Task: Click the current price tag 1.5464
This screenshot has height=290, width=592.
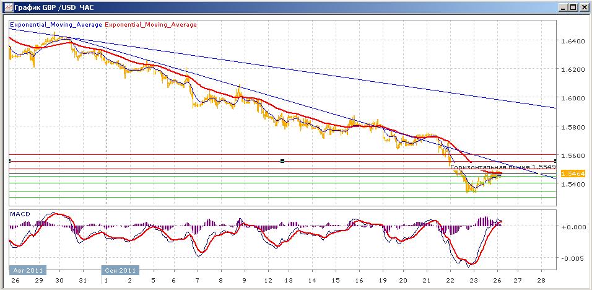Action: pos(573,174)
